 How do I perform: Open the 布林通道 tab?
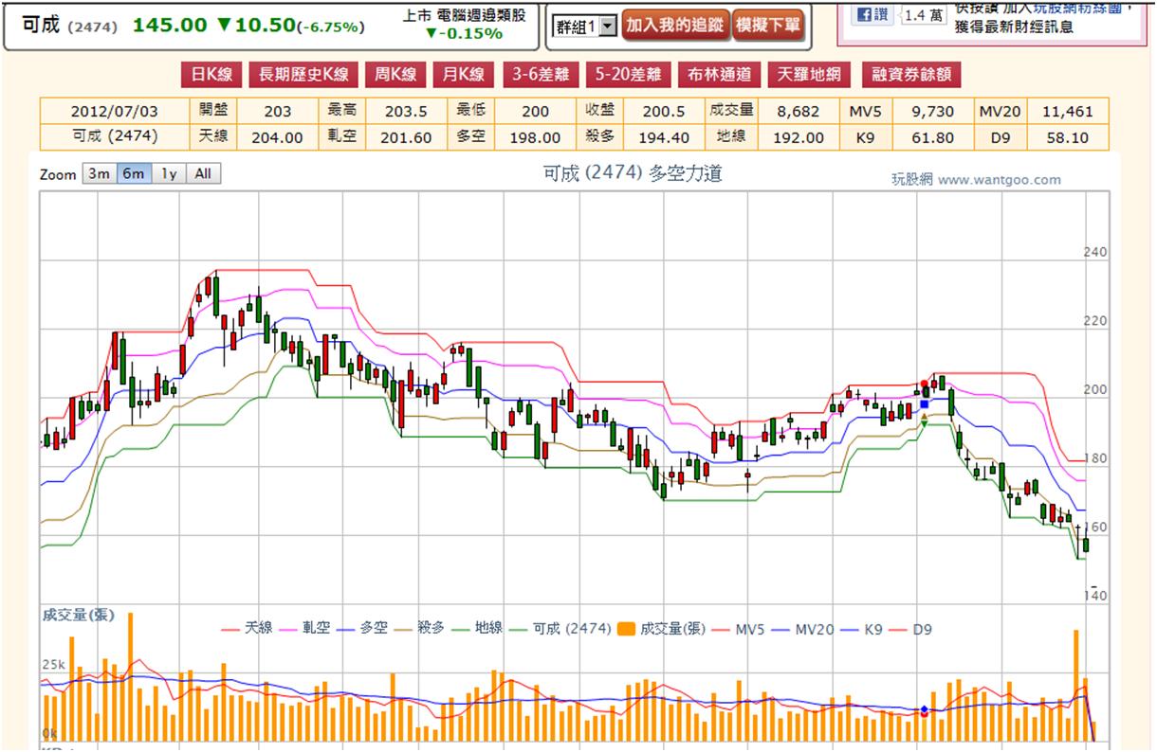[x=720, y=75]
